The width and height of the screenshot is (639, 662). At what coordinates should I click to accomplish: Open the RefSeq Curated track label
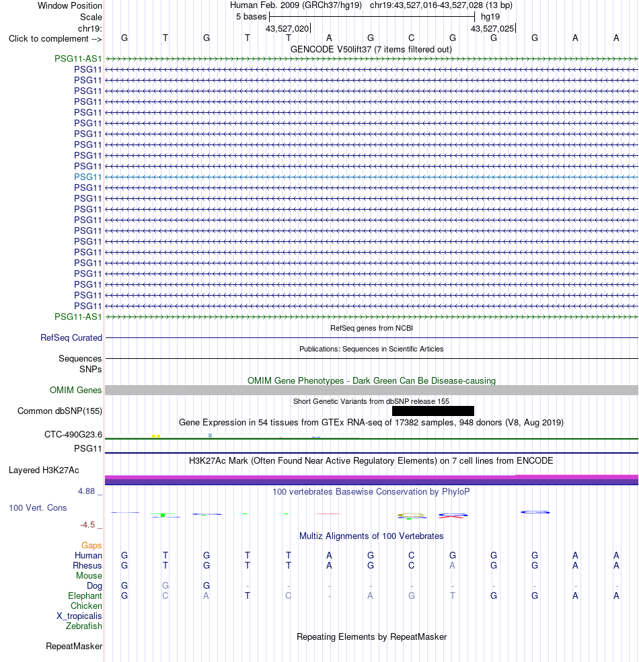(x=71, y=338)
